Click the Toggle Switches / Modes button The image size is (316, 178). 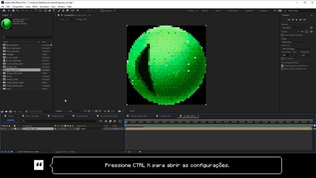coord(65,152)
